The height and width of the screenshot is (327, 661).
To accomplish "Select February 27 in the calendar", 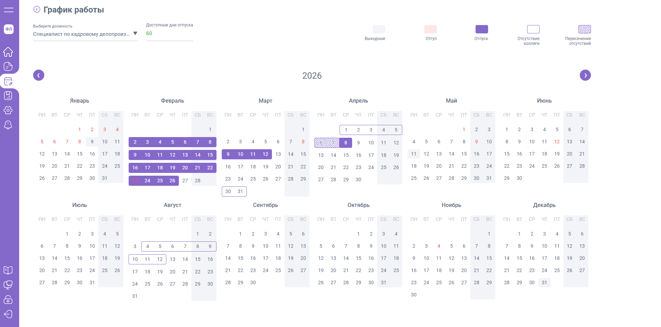I will click(185, 181).
